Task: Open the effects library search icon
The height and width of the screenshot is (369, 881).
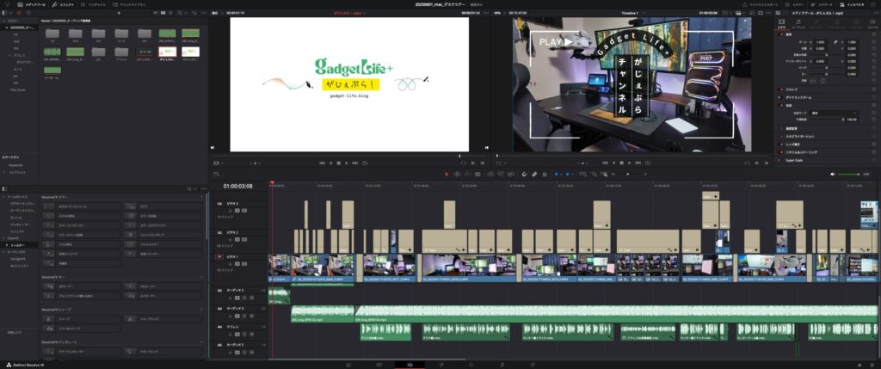Action: (188, 188)
